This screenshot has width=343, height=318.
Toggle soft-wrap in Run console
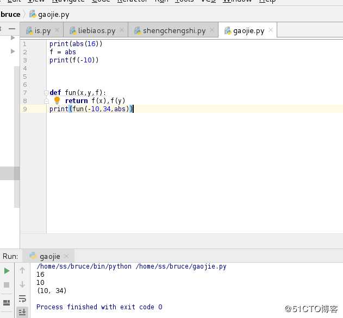pyautogui.click(x=22, y=298)
